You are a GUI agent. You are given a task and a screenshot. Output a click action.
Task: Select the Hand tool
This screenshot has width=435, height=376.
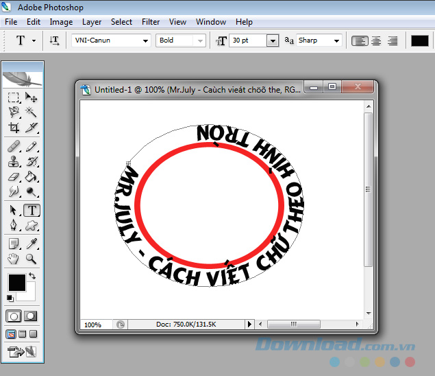point(14,259)
